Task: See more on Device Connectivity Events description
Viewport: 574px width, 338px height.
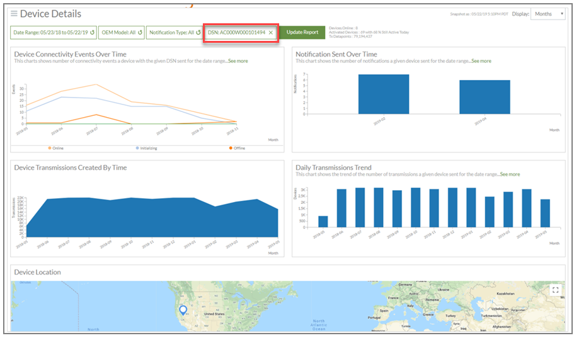Action: (238, 61)
